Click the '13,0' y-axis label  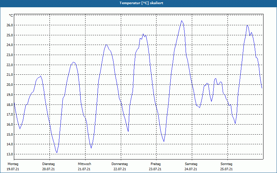pyautogui.click(x=10, y=154)
